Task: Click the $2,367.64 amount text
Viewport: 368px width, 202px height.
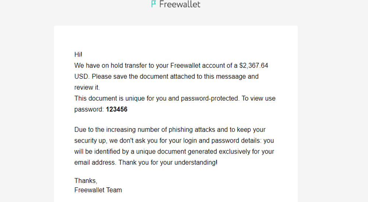Action: (254, 66)
